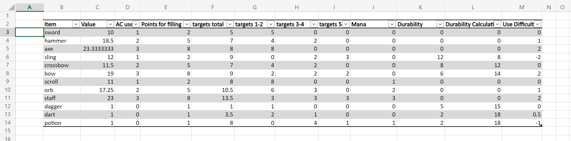
Task: Click the targets total filter arrow
Action: pos(230,24)
